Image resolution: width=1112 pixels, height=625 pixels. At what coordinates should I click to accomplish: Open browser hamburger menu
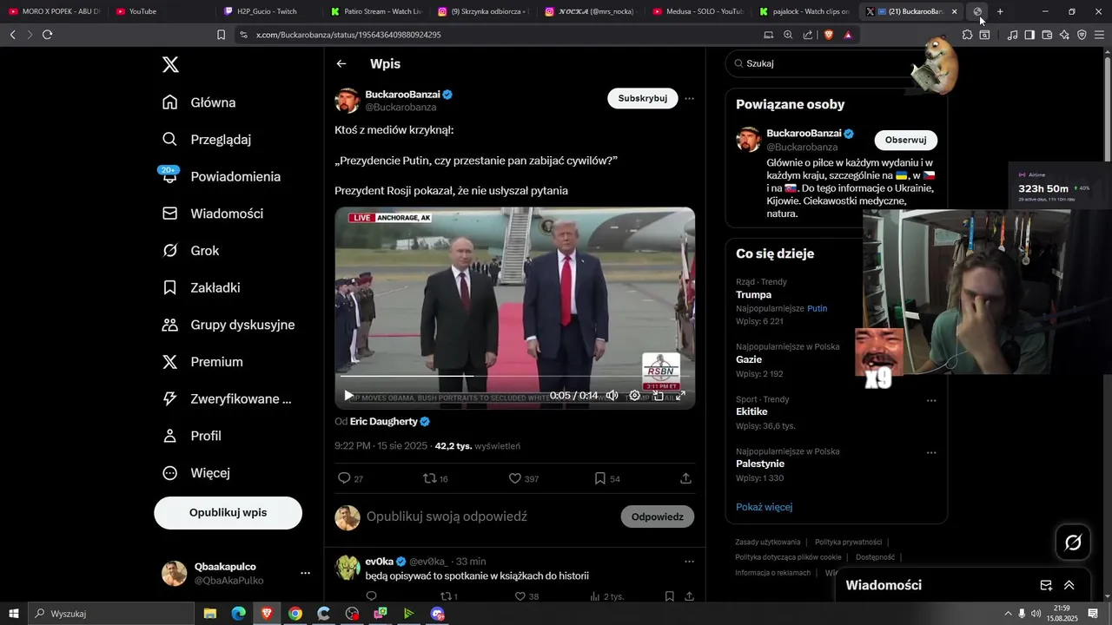pos(1099,35)
